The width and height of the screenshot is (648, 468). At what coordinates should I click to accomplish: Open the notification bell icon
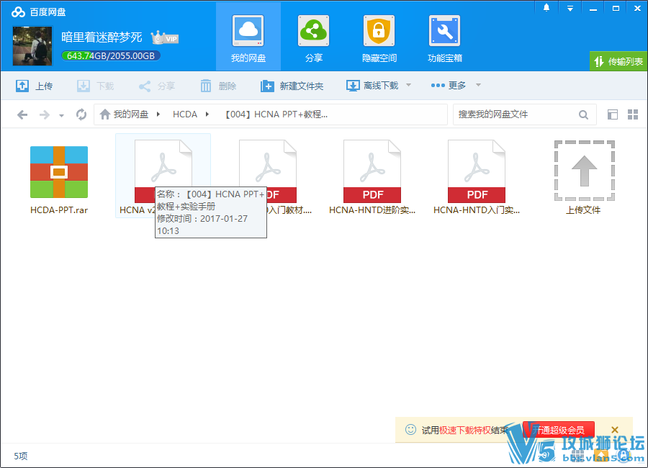coord(546,7)
